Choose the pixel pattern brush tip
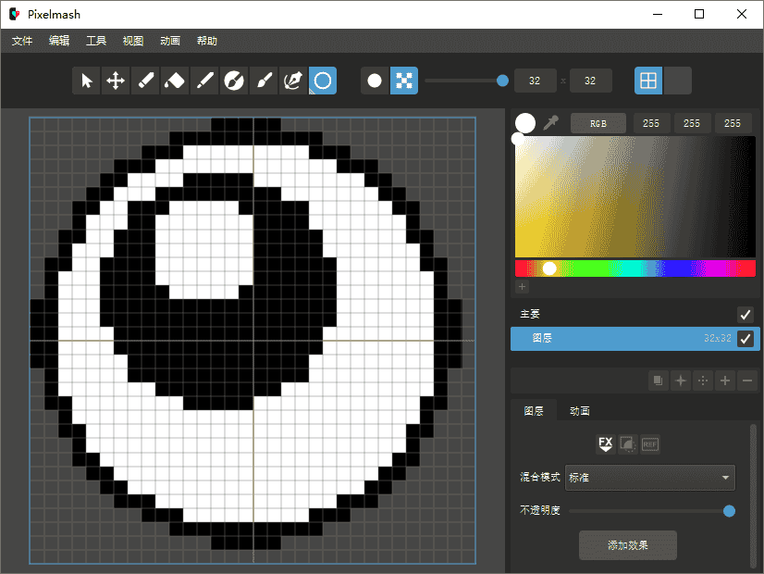The image size is (764, 574). point(404,81)
